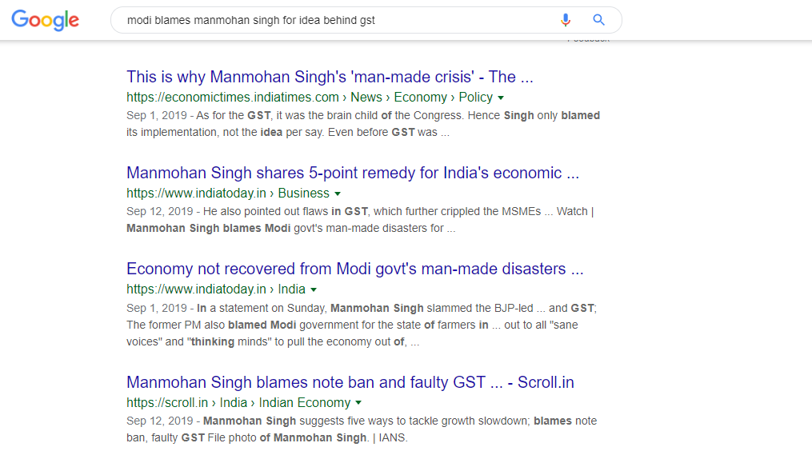Click the scroll.in India Indian Economy URL

click(238, 402)
